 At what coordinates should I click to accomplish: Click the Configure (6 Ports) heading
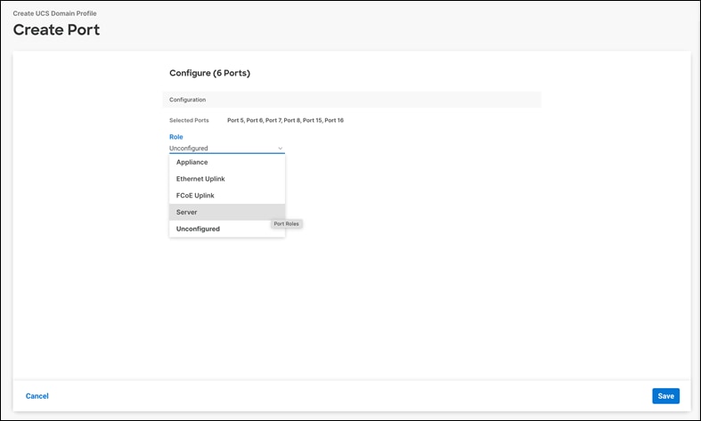coord(209,73)
